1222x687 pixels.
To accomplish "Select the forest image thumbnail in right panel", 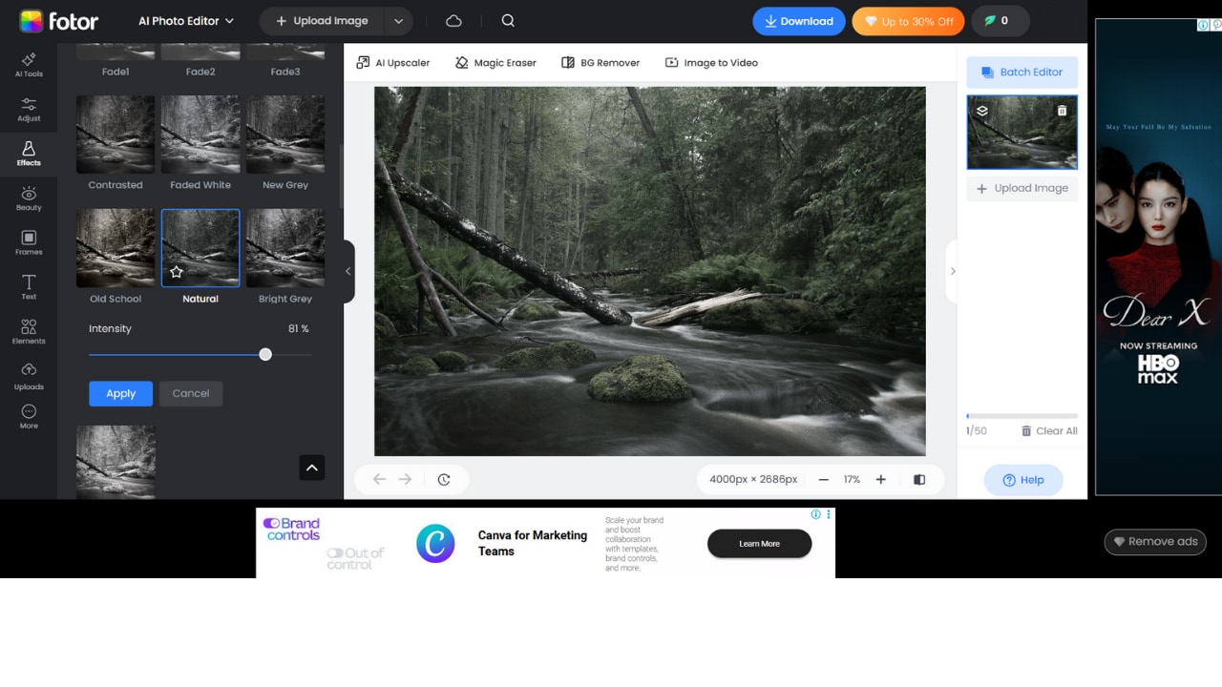I will (1022, 133).
